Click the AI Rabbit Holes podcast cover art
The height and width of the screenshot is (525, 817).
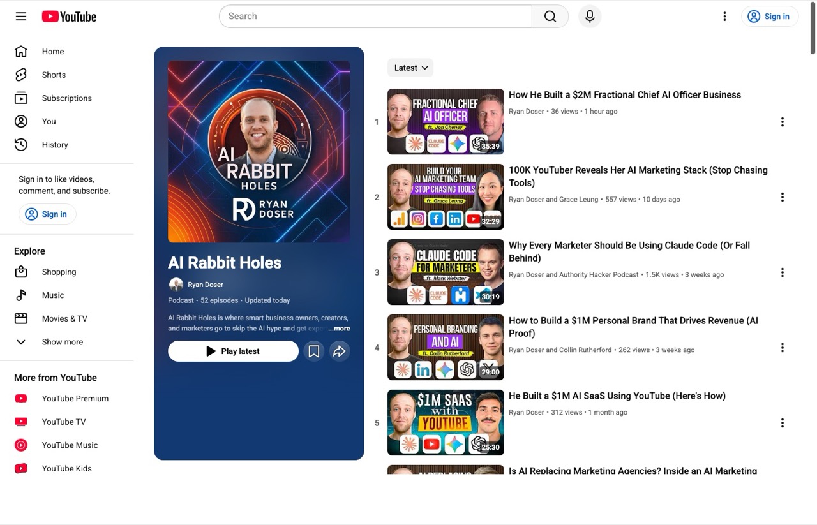(x=259, y=152)
